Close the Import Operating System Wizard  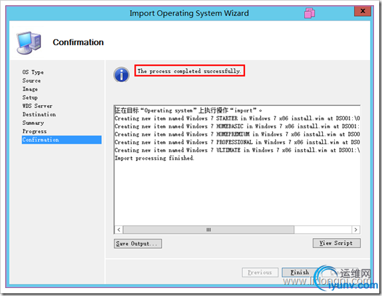362,11
